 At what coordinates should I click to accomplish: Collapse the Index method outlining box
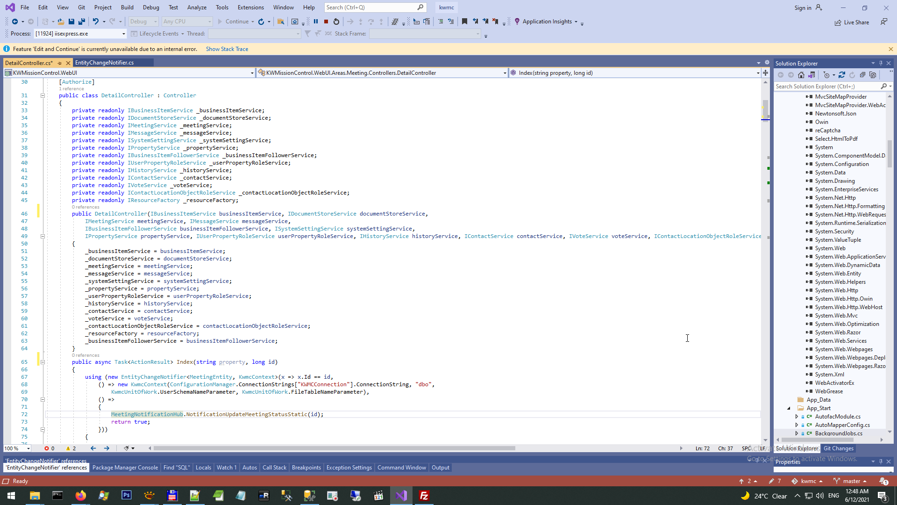(x=43, y=362)
